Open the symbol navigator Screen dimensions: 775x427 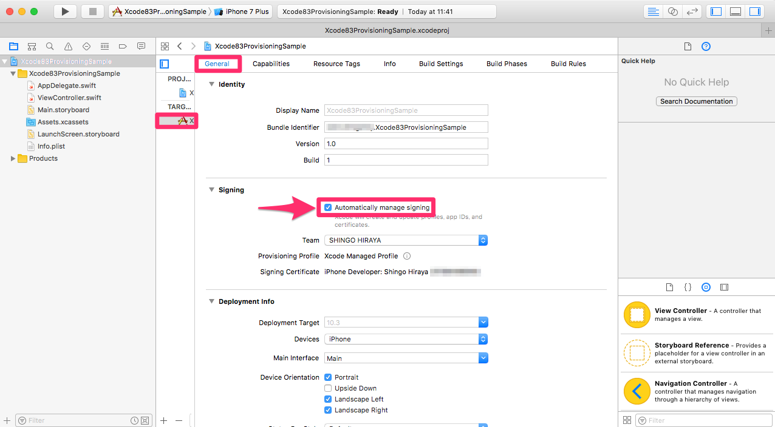32,46
